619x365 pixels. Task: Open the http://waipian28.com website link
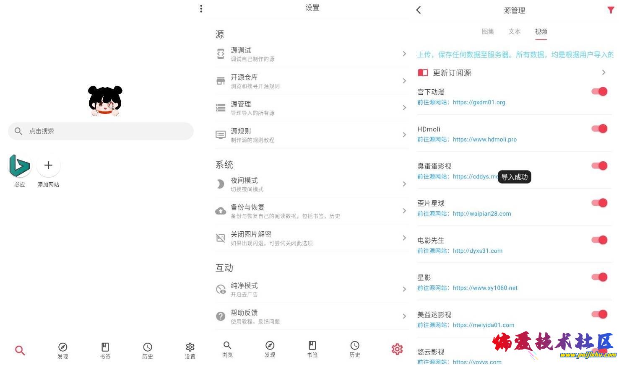481,214
